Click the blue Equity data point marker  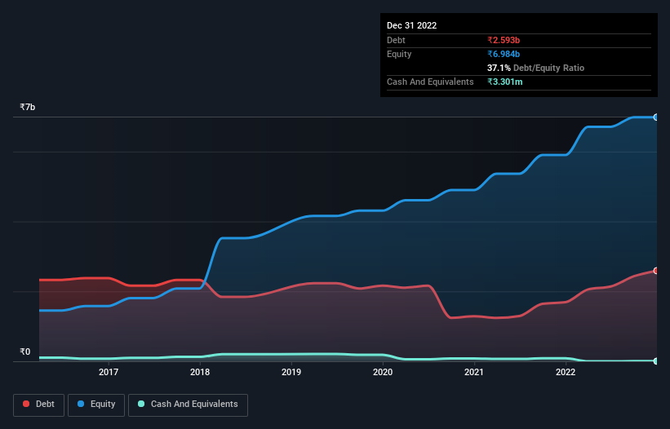click(x=656, y=117)
